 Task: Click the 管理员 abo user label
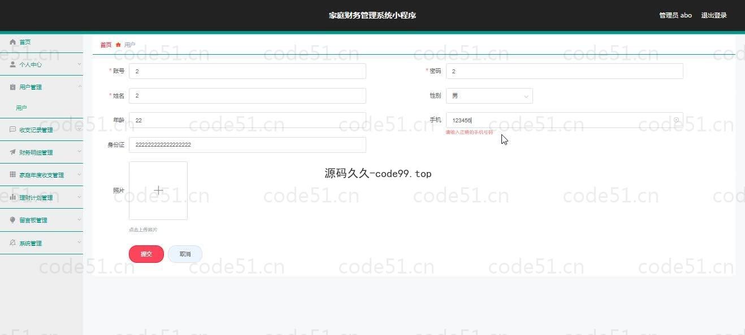[x=675, y=15]
